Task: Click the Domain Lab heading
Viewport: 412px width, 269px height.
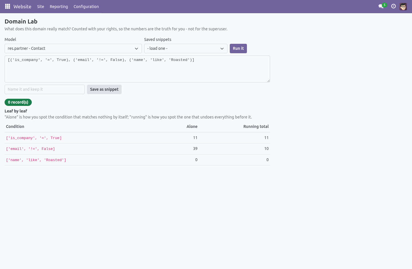Action: 21,21
